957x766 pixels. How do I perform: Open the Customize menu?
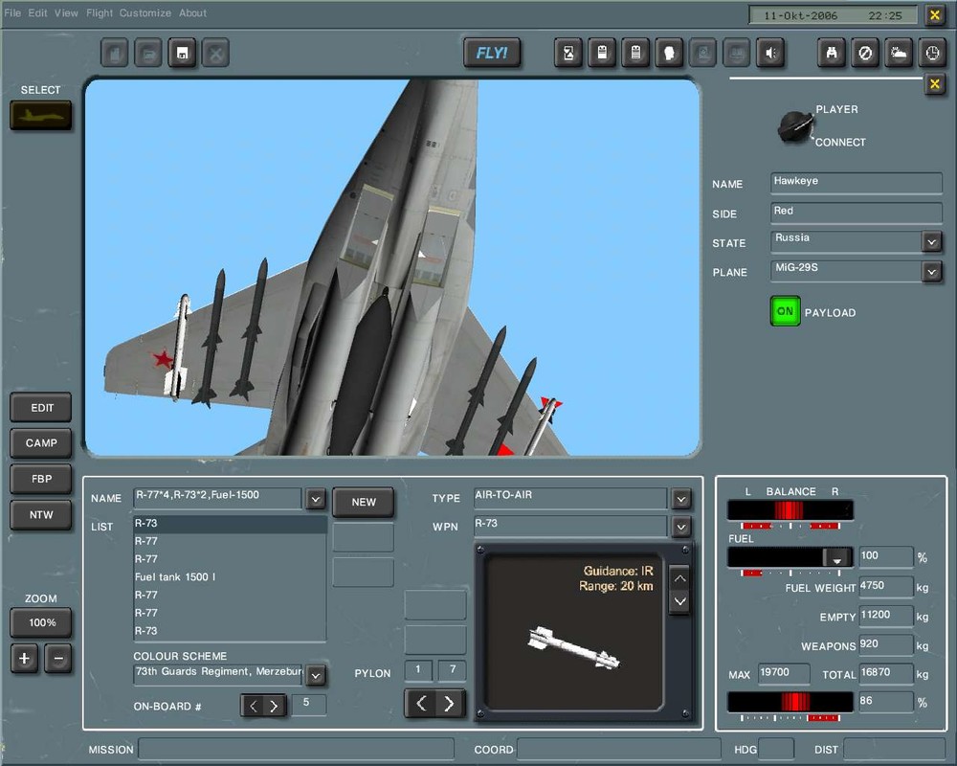145,12
